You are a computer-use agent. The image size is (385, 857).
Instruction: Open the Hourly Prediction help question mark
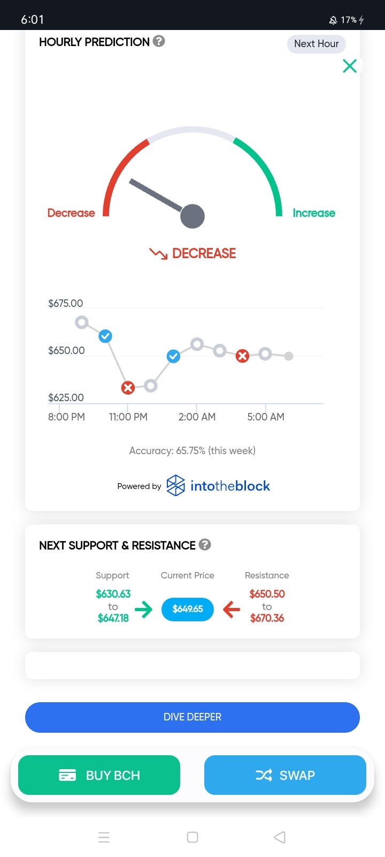tap(159, 41)
